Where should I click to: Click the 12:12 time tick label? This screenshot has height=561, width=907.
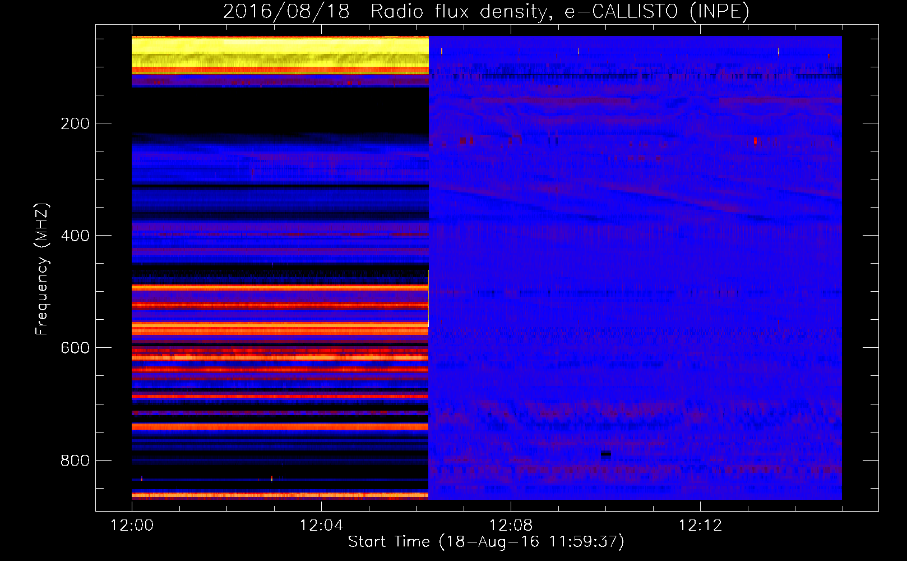(700, 525)
